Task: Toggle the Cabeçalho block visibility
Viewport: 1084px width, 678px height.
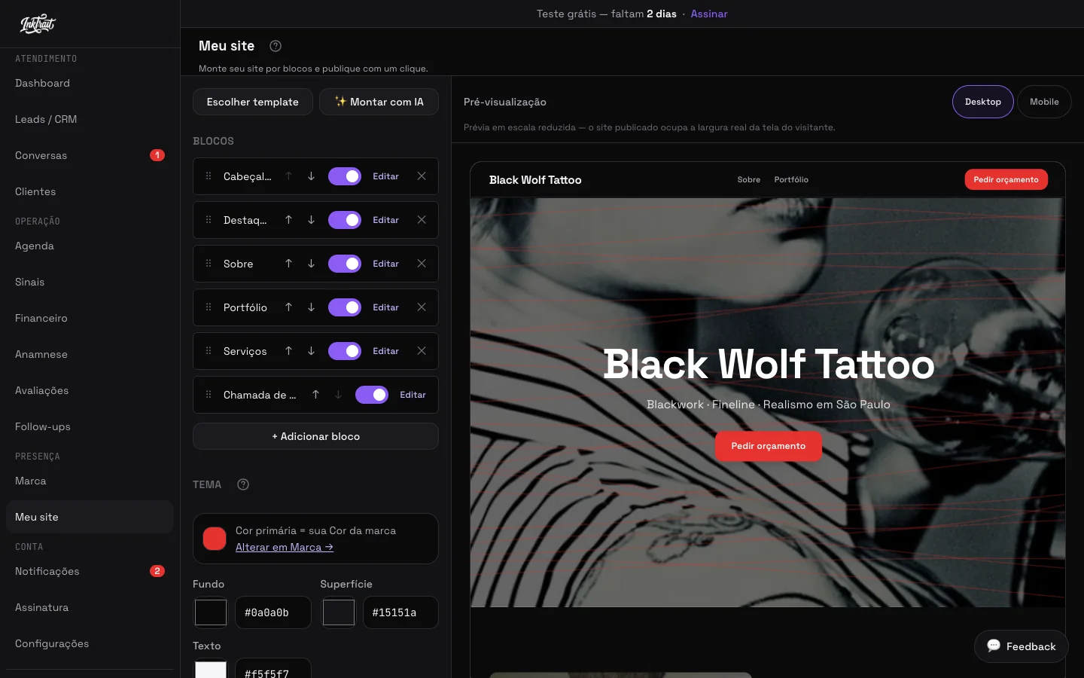Action: pyautogui.click(x=345, y=176)
